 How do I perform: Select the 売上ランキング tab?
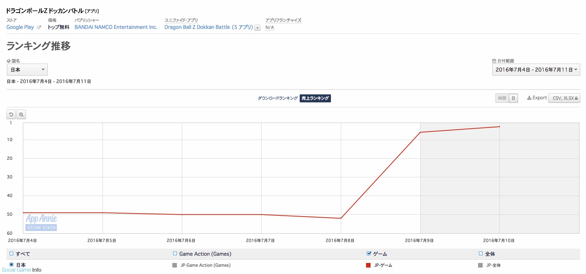(x=315, y=98)
